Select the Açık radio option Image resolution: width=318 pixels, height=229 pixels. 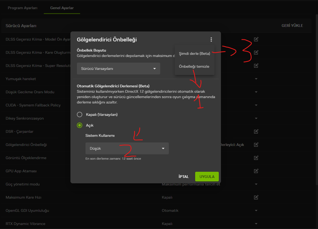[80, 125]
